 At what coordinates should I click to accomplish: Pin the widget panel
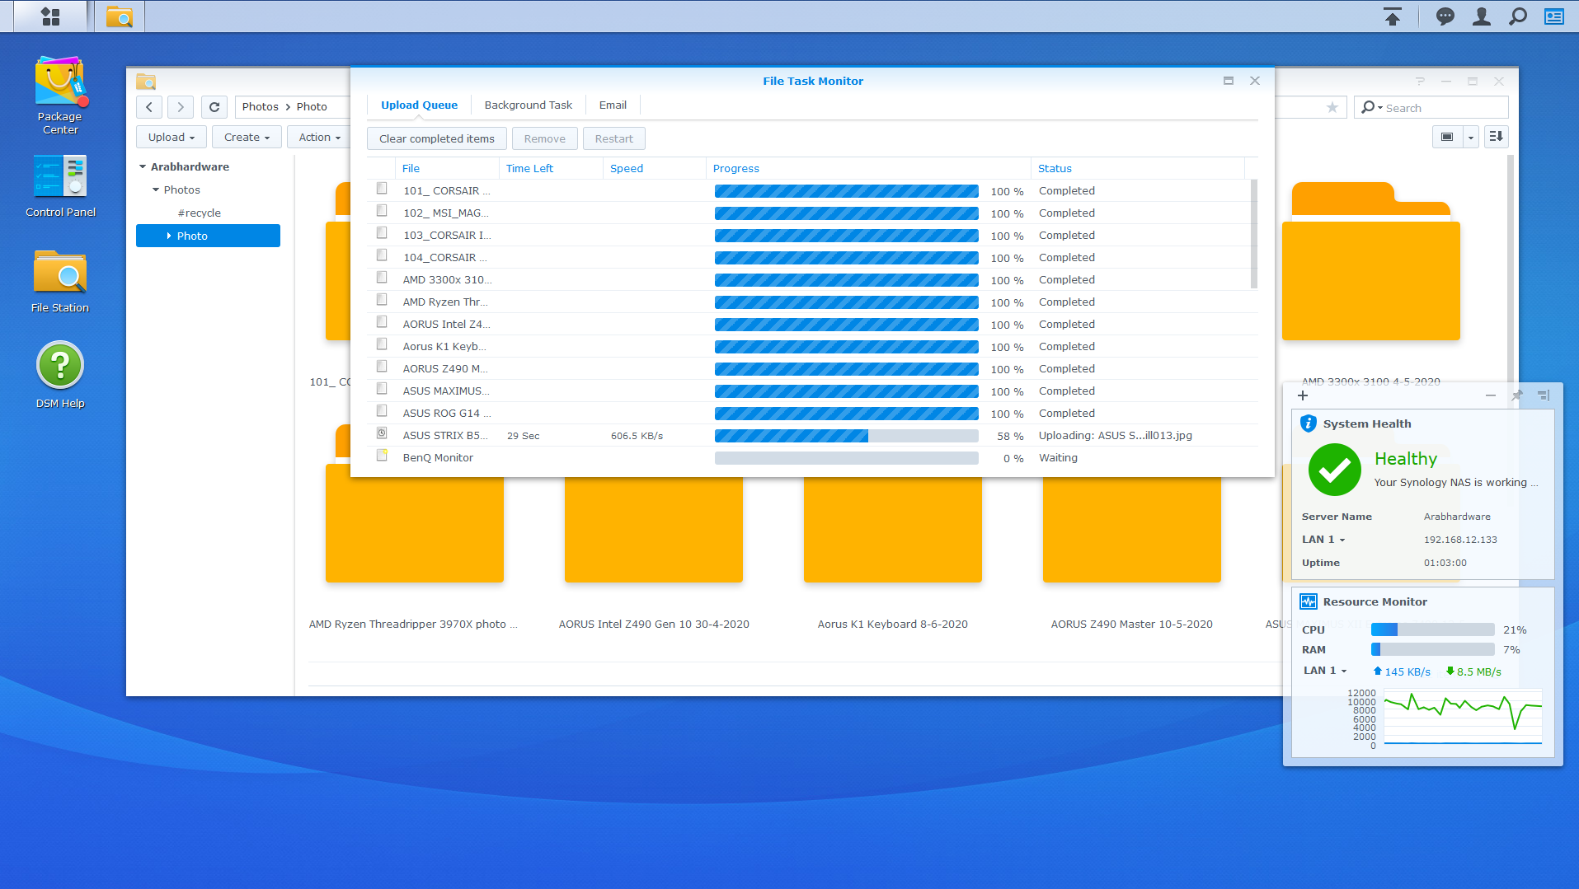pyautogui.click(x=1516, y=395)
